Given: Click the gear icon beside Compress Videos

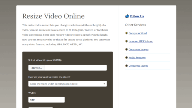Looking at the screenshot, I should pos(127,66).
